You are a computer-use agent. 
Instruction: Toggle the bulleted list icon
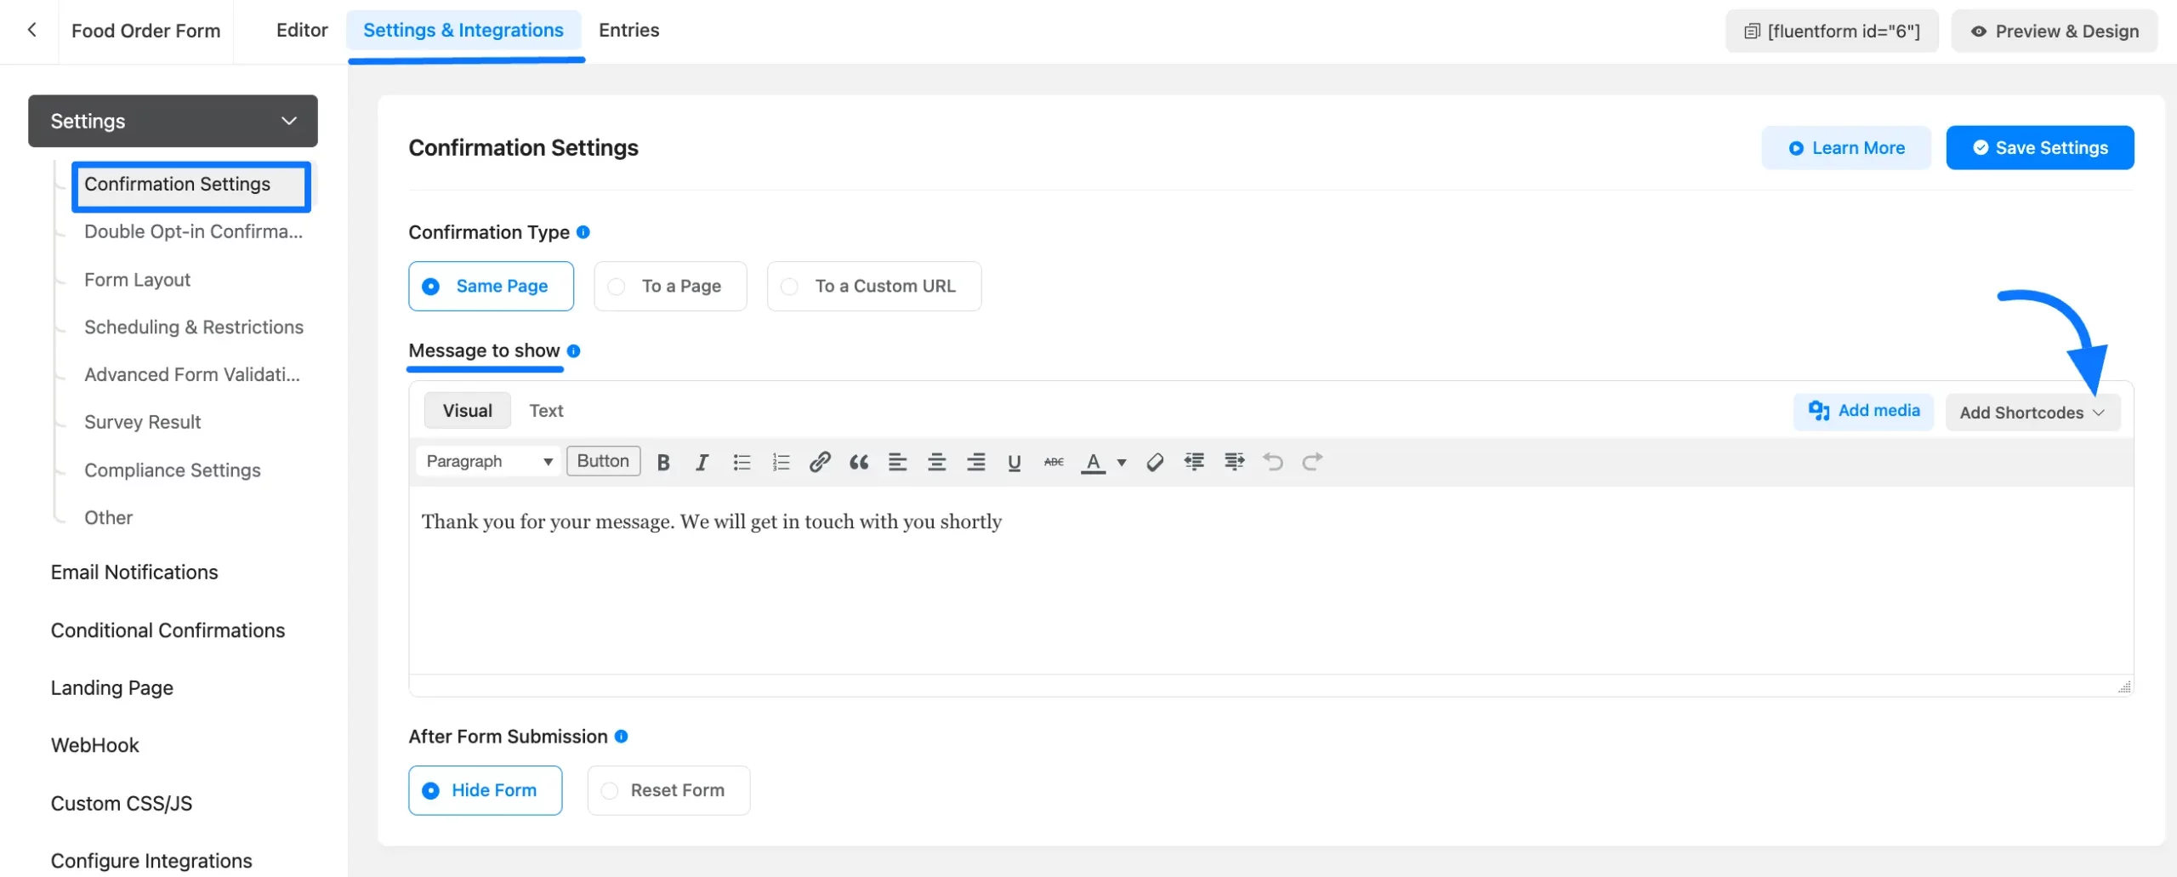click(x=742, y=462)
